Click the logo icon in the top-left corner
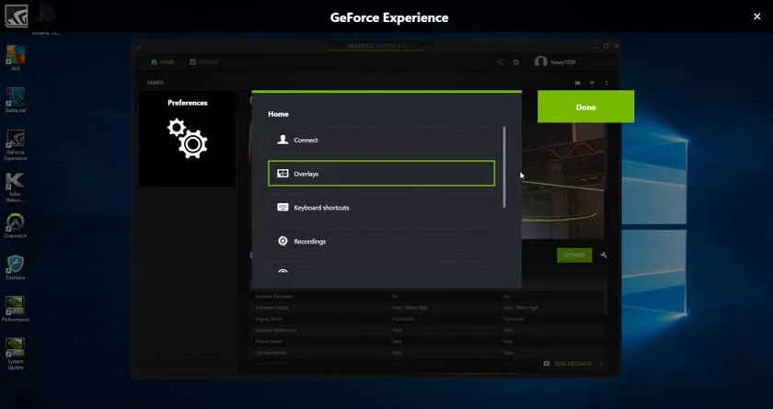Screen dimensions: 773x409 (17, 16)
